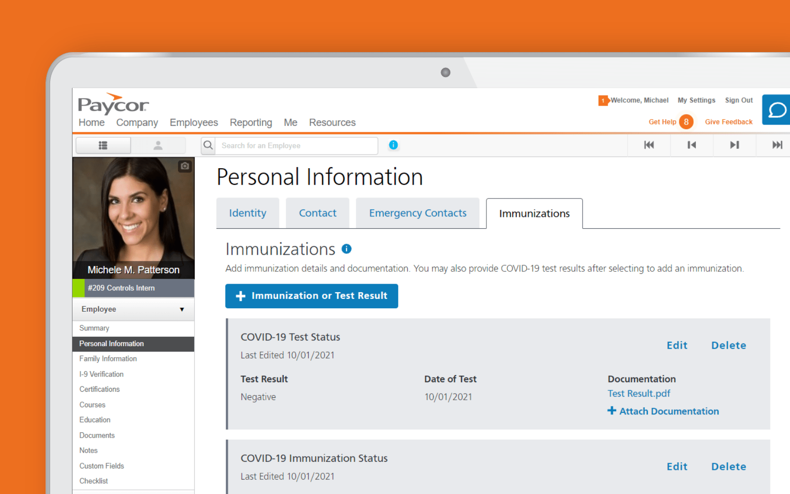
Task: Click the info icon beside employee search
Action: 393,145
